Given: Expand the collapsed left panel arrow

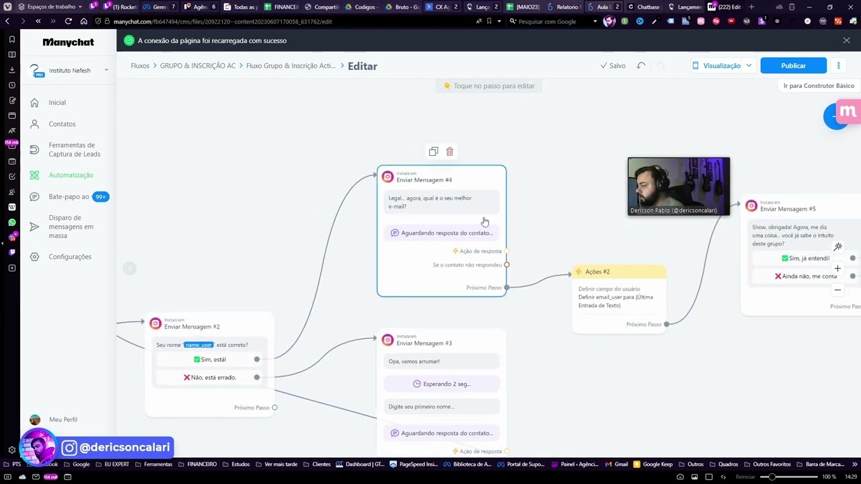Looking at the screenshot, I should pos(130,269).
